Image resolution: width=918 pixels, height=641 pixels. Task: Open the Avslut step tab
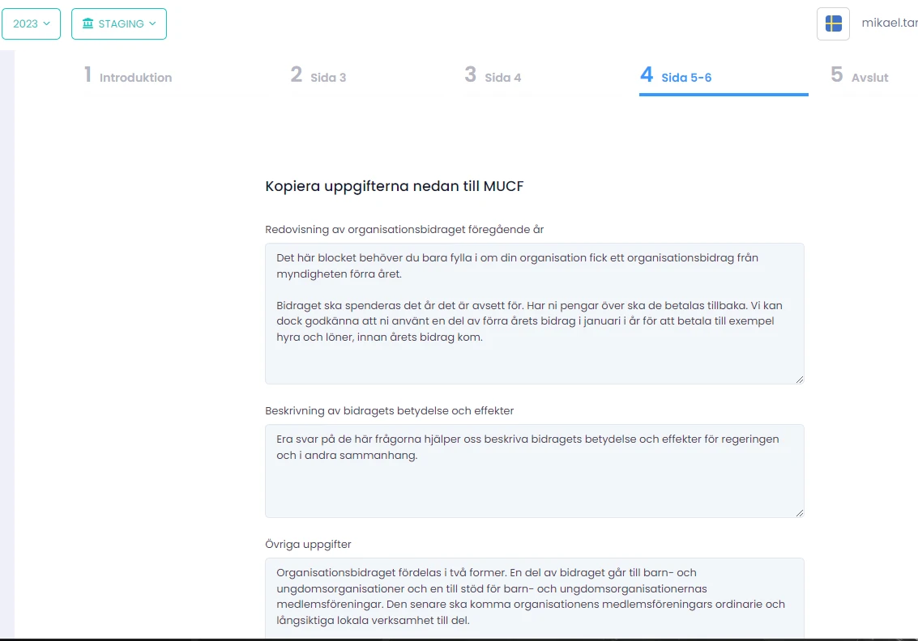coord(870,77)
